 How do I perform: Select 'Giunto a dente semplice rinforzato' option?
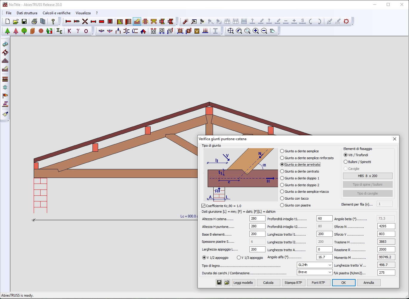click(307, 158)
